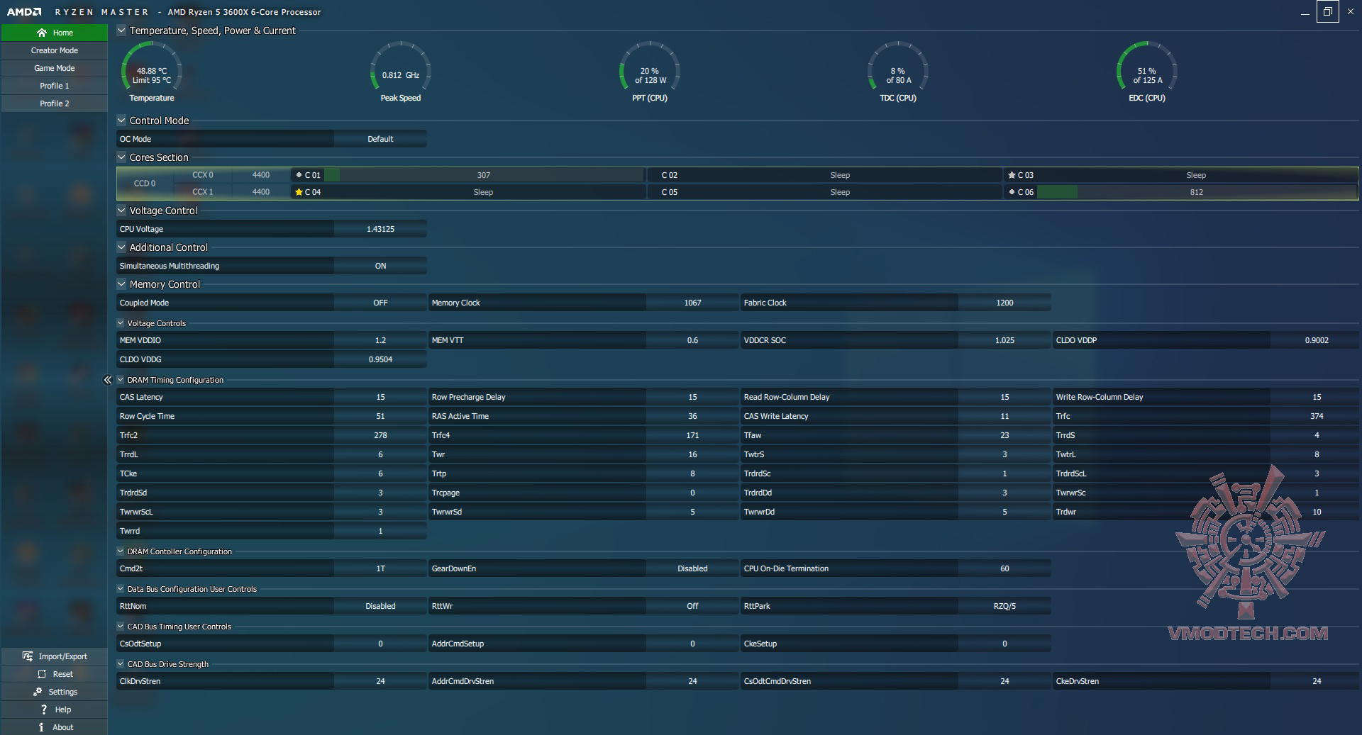Click the About info icon

(x=42, y=727)
